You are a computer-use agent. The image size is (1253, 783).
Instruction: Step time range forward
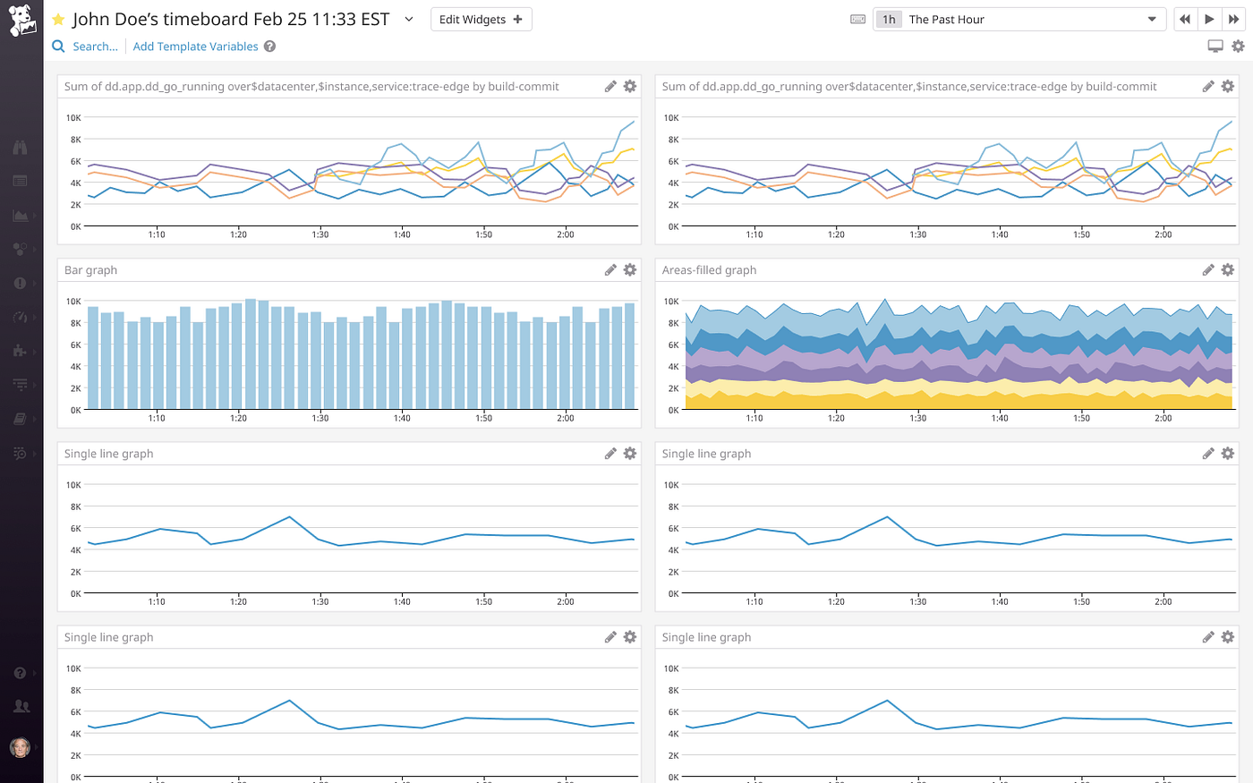click(1233, 19)
